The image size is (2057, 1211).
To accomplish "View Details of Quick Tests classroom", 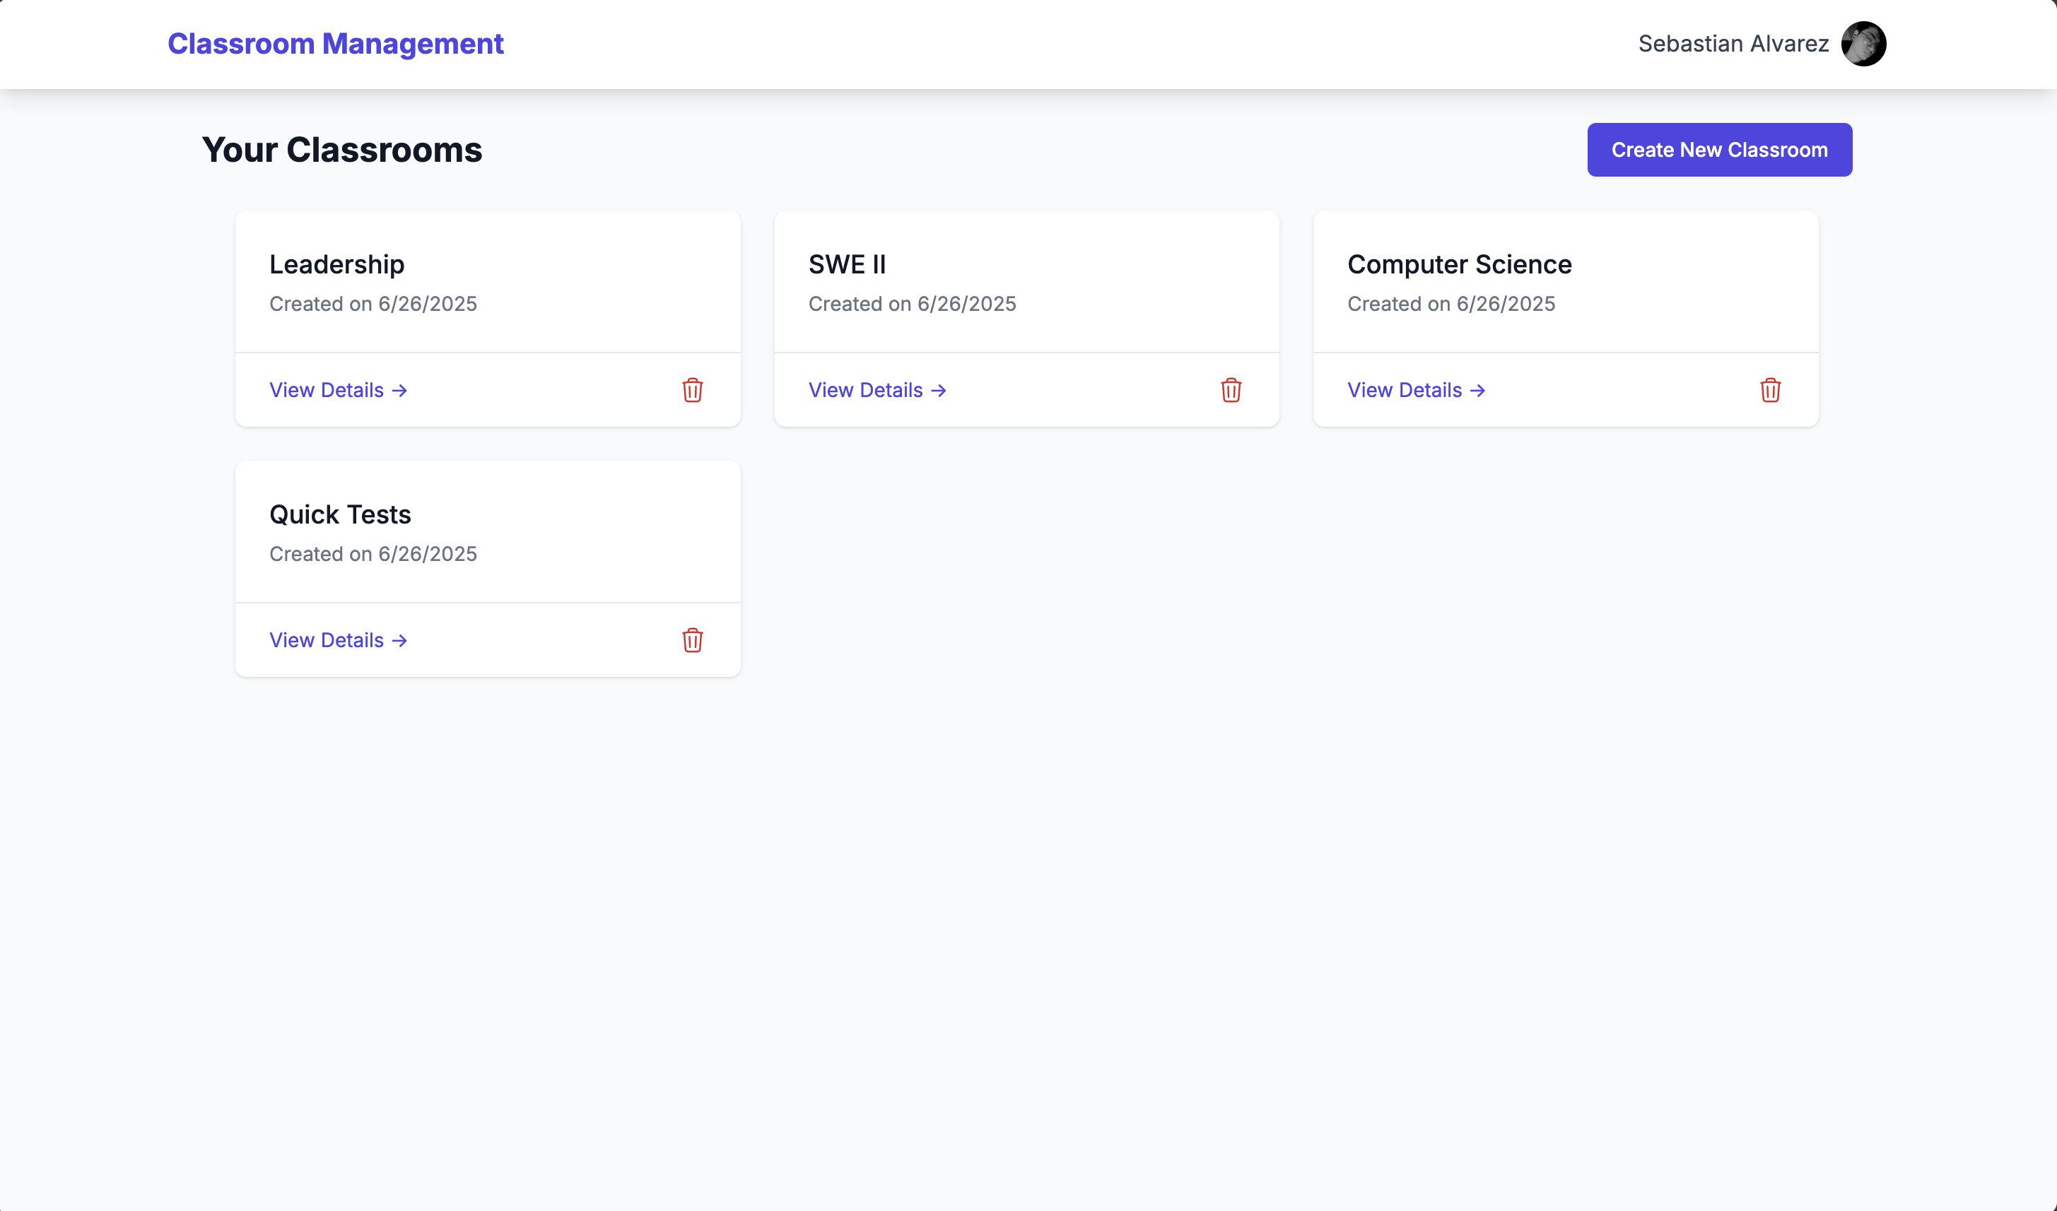I will 339,641.
